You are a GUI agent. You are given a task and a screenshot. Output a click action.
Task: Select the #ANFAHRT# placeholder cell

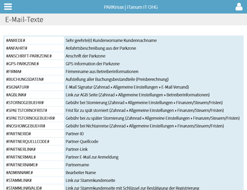coord(34,48)
